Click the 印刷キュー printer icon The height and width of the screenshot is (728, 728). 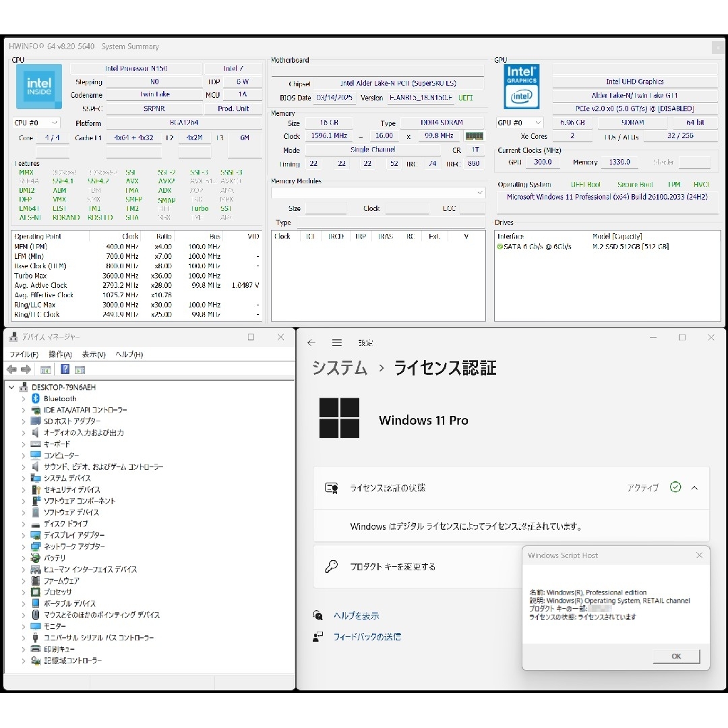tap(36, 649)
